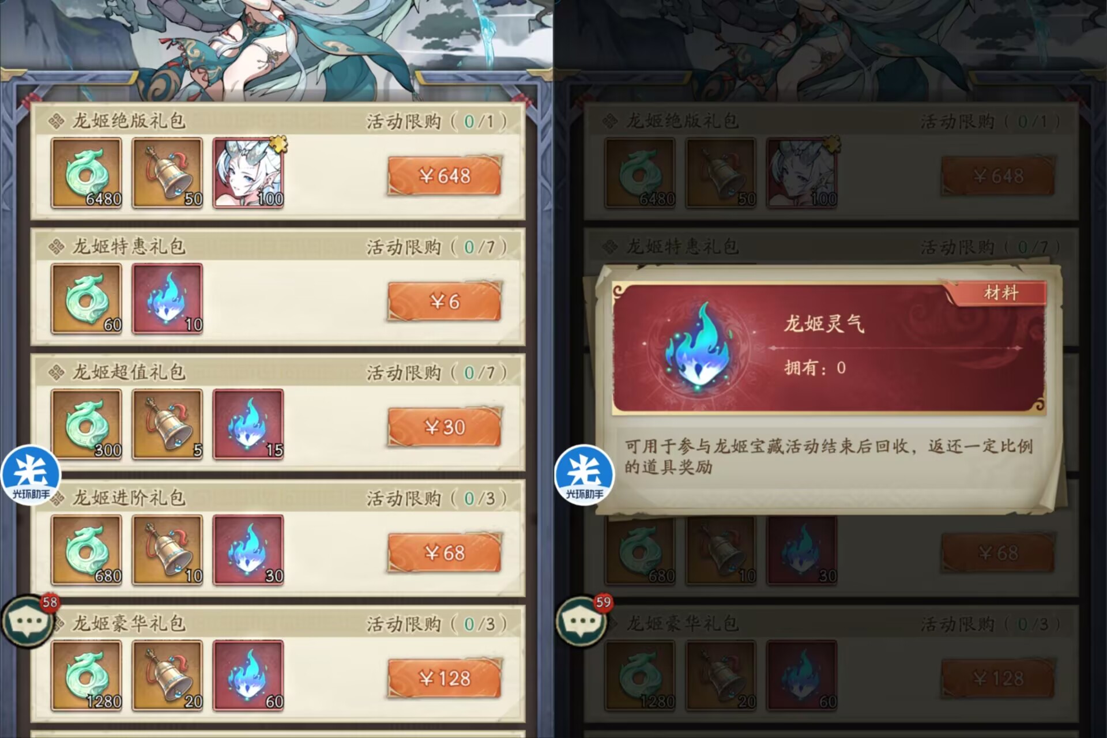View the dragon girl character shard 100

(248, 173)
